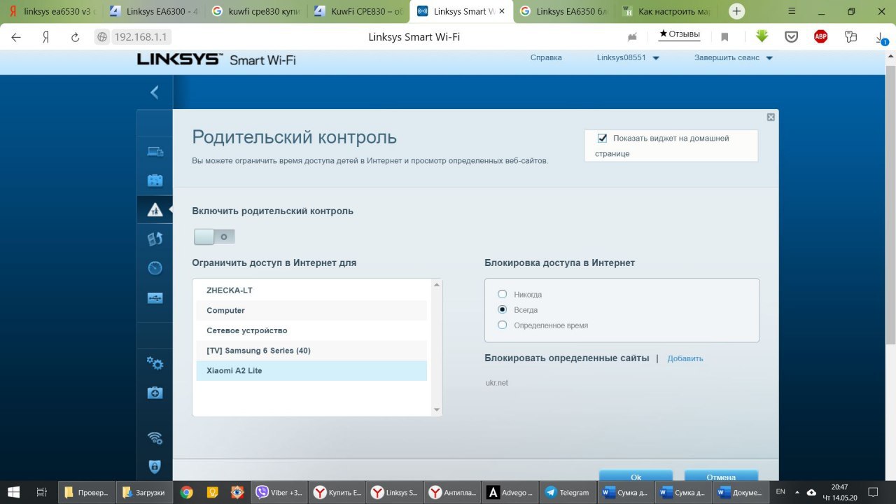Open the Wireless settings Wi-Fi icon
896x504 pixels.
[155, 438]
